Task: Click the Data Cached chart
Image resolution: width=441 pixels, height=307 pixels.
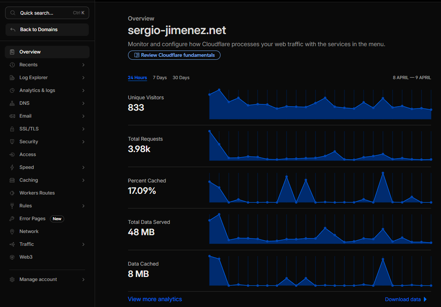Action: point(320,271)
